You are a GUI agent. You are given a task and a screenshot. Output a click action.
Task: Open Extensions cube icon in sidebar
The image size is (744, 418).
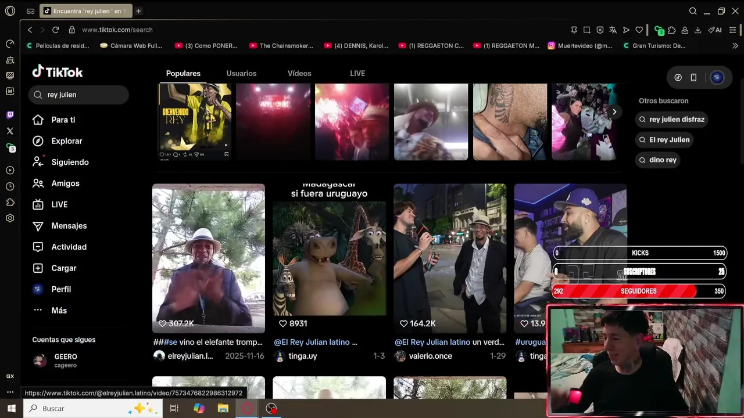coord(10,202)
